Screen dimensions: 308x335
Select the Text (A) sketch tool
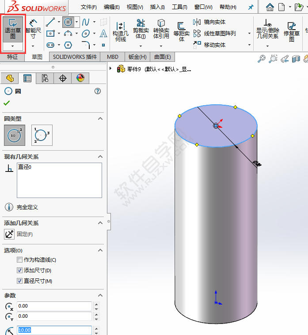point(103,34)
